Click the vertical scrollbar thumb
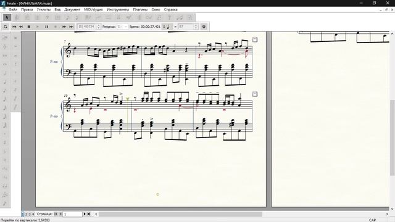Screen dimensions: 395x222 [x=393, y=138]
